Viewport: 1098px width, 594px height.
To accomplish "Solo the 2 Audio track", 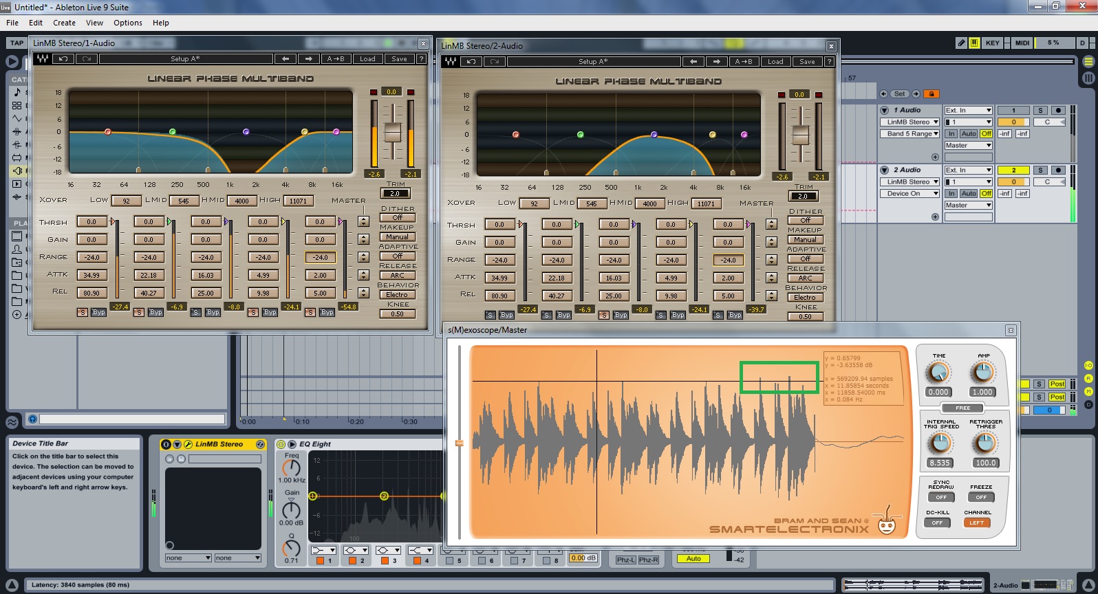I will point(1040,170).
